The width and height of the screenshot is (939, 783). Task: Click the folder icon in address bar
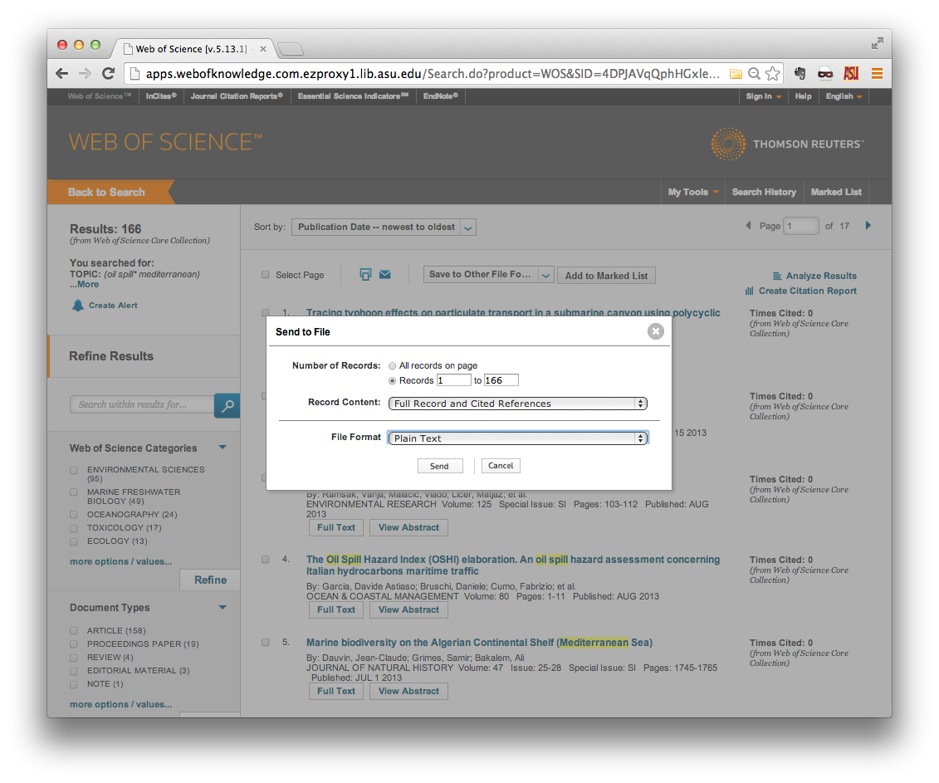pyautogui.click(x=736, y=74)
